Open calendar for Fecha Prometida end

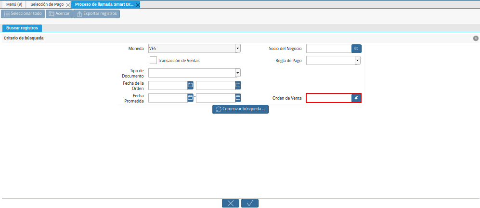click(238, 98)
